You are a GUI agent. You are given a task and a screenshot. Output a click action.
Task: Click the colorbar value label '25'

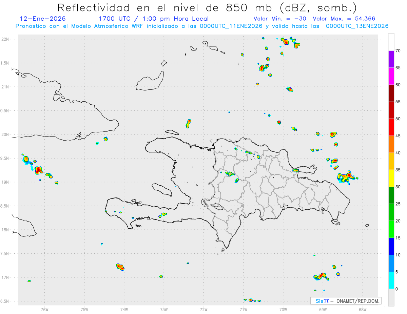click(398, 204)
